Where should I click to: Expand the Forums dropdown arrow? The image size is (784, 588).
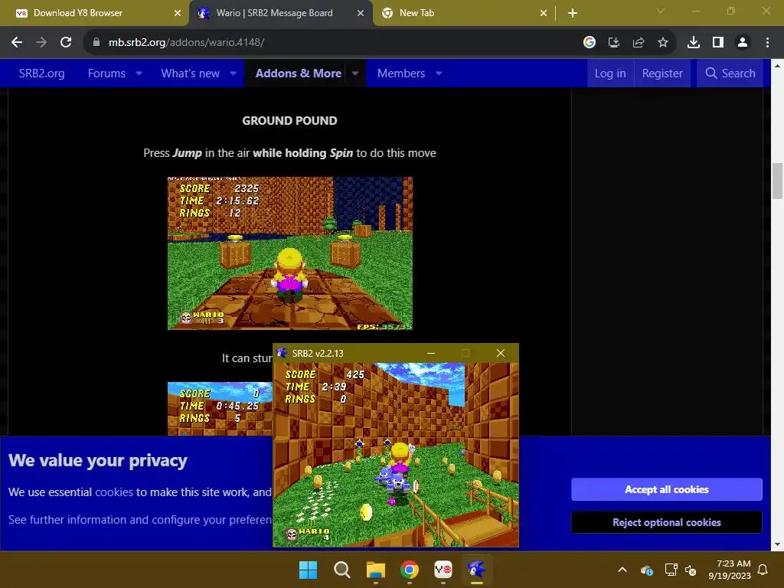pyautogui.click(x=139, y=73)
